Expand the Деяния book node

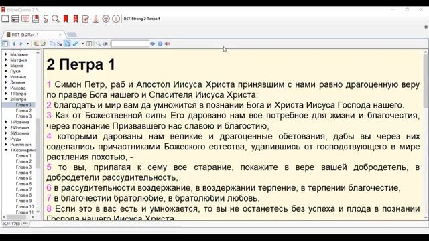pyautogui.click(x=6, y=82)
